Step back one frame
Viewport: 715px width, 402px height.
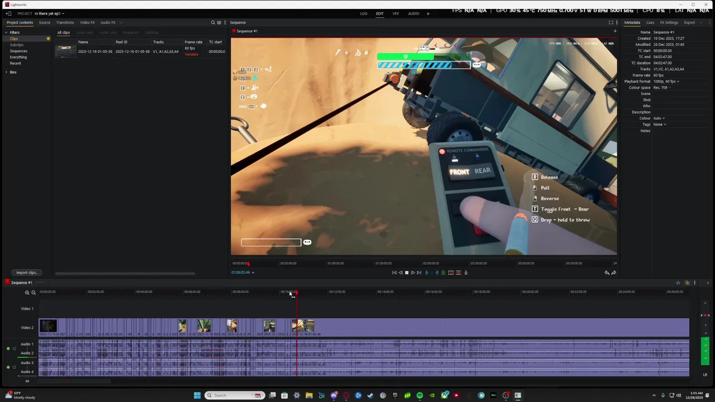(401, 272)
